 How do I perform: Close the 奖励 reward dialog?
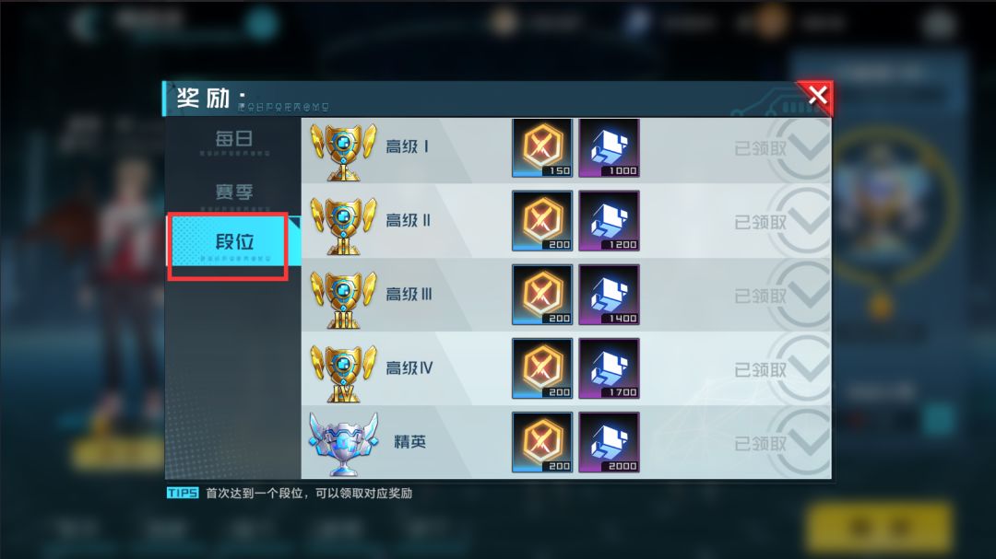pos(816,97)
